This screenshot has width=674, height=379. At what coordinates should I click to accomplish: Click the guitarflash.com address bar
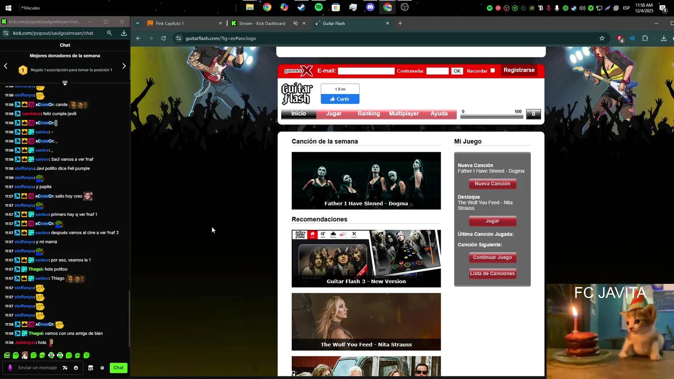coord(390,38)
